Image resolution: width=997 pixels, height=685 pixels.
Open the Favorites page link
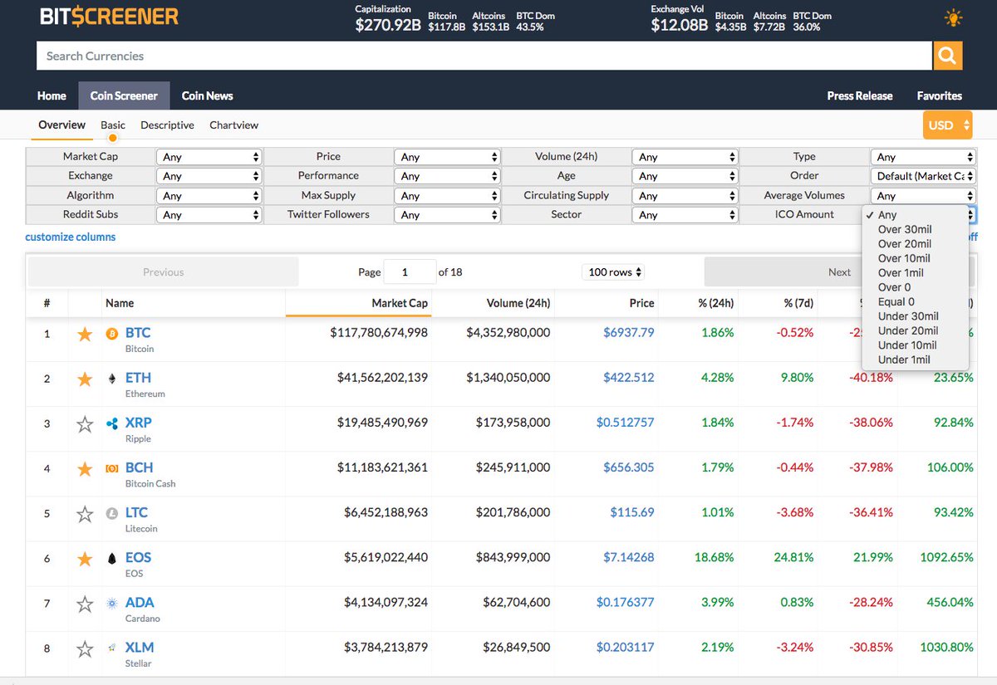point(940,95)
